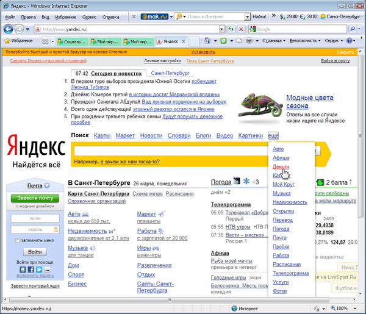Click the Войти login button
Image resolution: width=366 pixels, height=314 pixels.
[35, 252]
